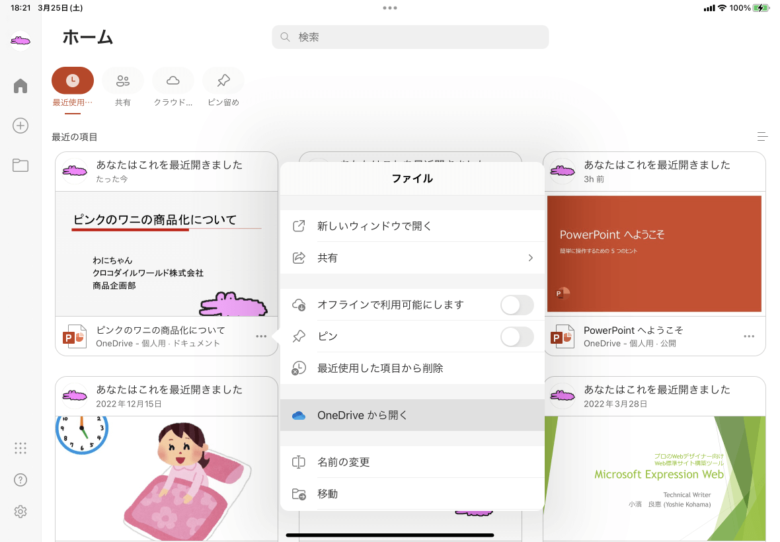This screenshot has height=542, width=780.
Task: Open the ピンクのワニの商品化について slide thumbnail
Action: pyautogui.click(x=167, y=254)
